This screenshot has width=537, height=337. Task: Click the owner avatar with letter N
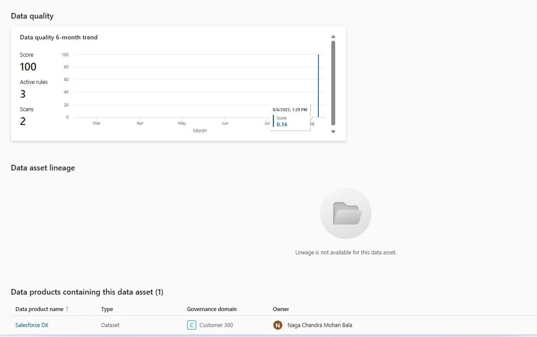(278, 325)
